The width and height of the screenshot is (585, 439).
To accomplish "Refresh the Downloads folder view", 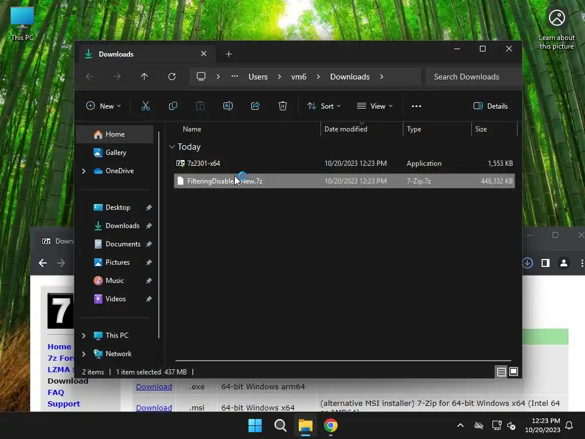I will (x=171, y=77).
